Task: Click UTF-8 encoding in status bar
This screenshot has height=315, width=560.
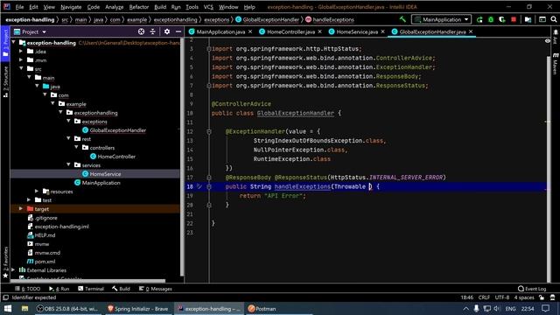Action: click(x=501, y=297)
